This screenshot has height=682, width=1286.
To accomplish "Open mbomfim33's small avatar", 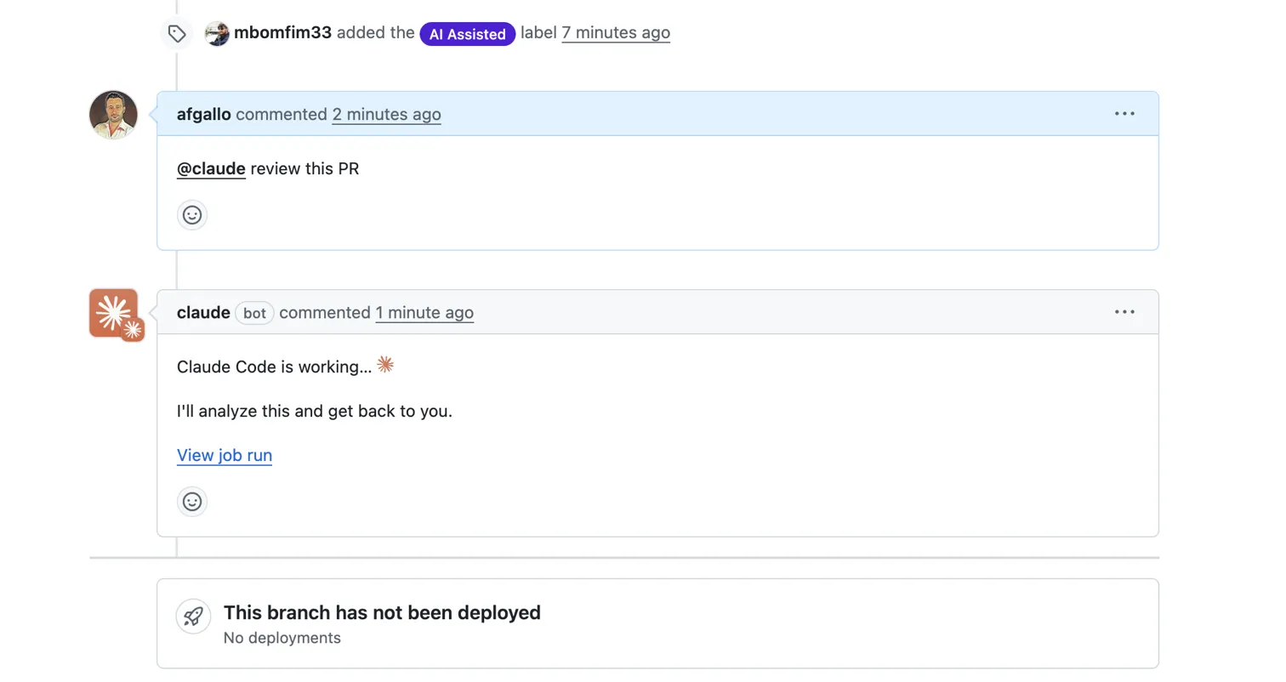I will coord(218,34).
